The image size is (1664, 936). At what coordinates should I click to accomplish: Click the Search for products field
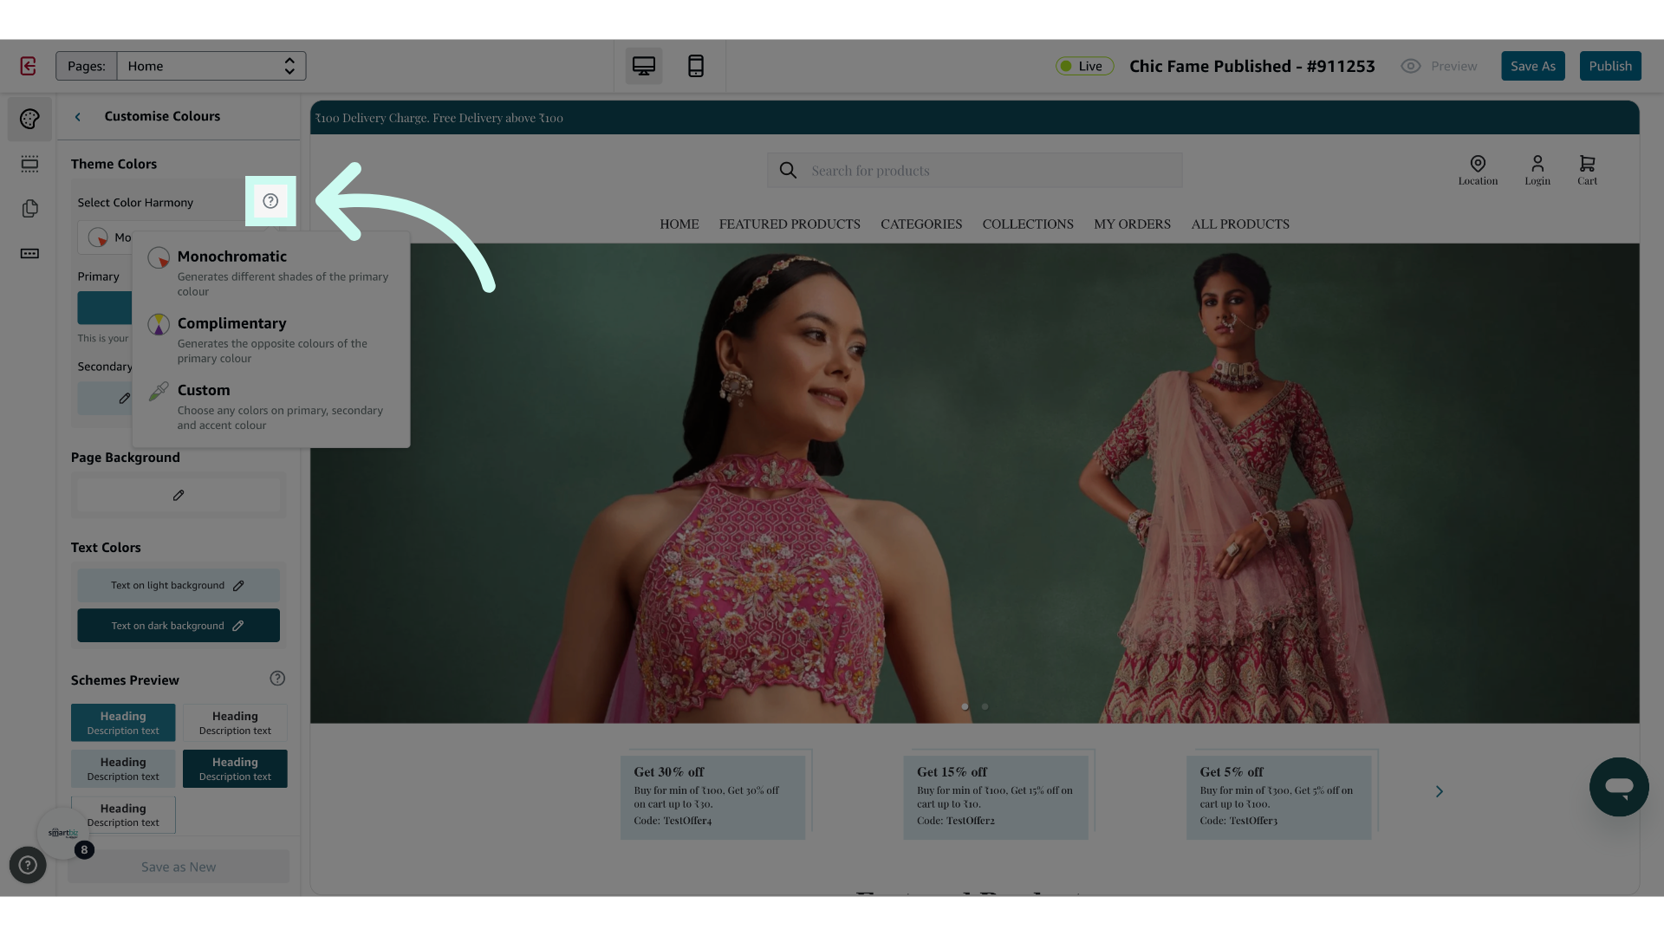tap(975, 171)
